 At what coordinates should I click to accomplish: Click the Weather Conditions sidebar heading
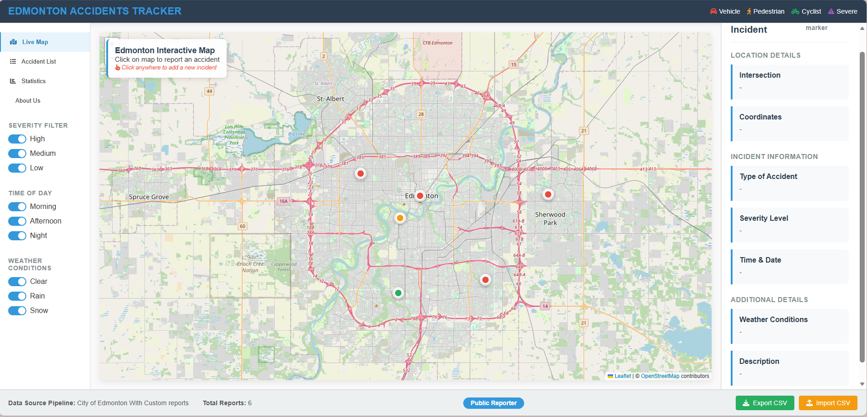(30, 264)
